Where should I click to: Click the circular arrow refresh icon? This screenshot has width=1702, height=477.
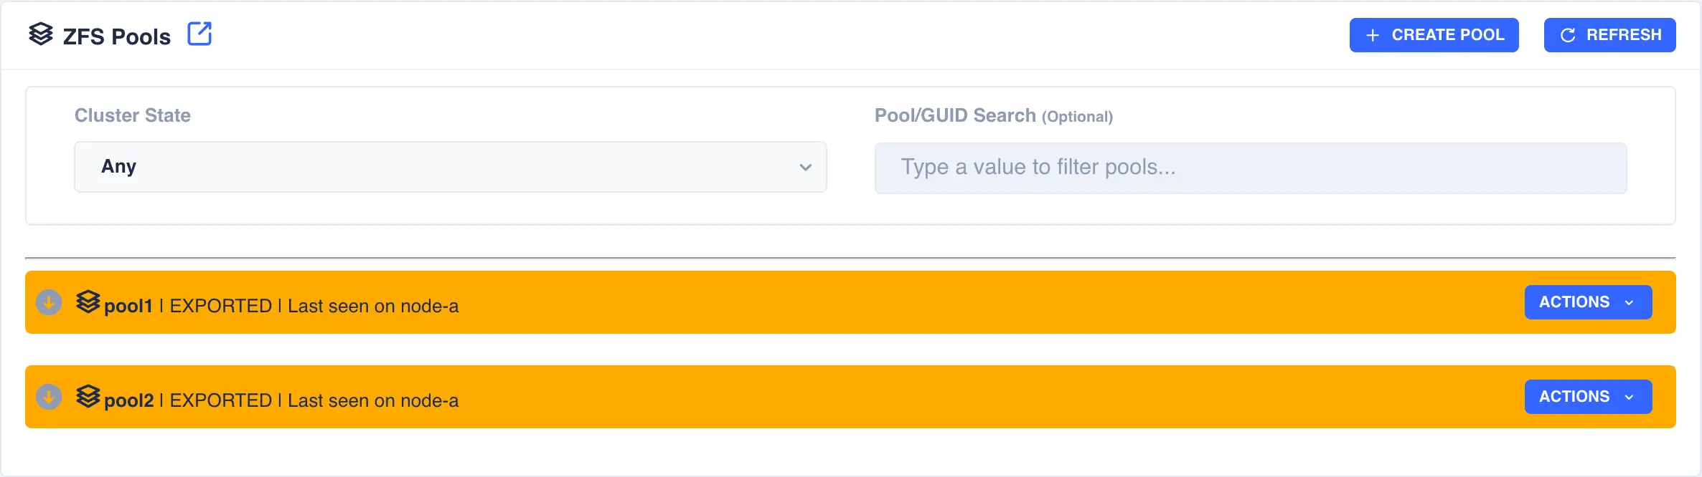tap(1568, 35)
